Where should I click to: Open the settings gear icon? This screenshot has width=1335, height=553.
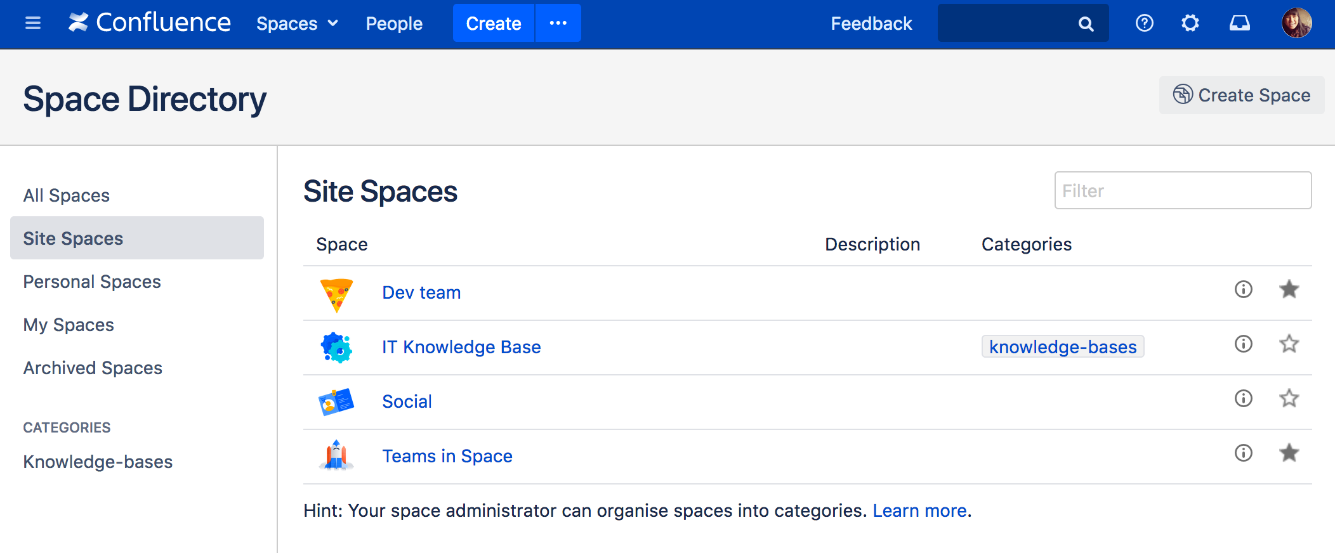[x=1190, y=23]
